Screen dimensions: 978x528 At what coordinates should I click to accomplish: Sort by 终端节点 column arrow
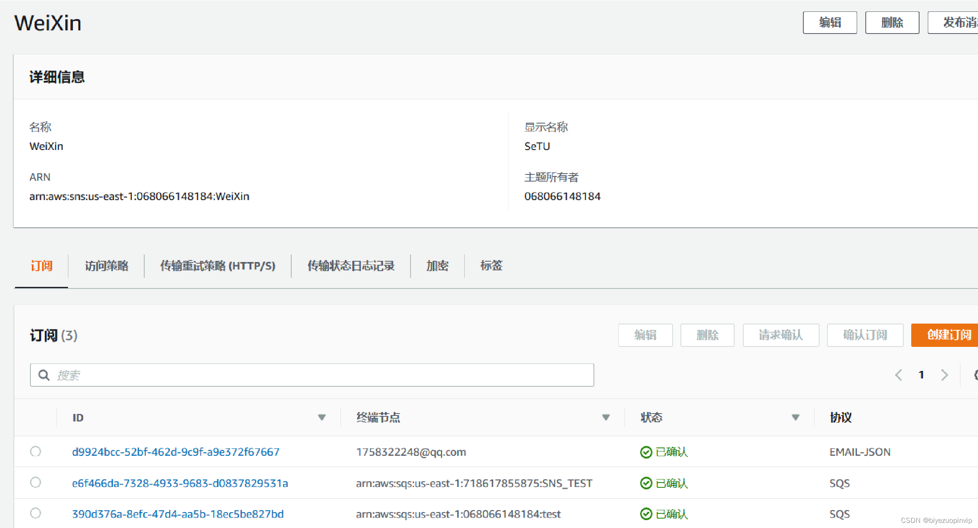coord(606,418)
